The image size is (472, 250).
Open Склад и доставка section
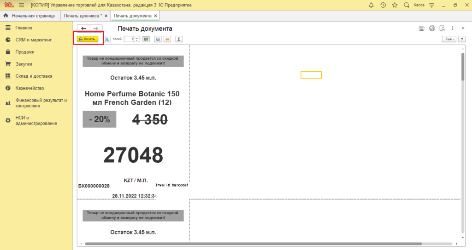[x=34, y=76]
